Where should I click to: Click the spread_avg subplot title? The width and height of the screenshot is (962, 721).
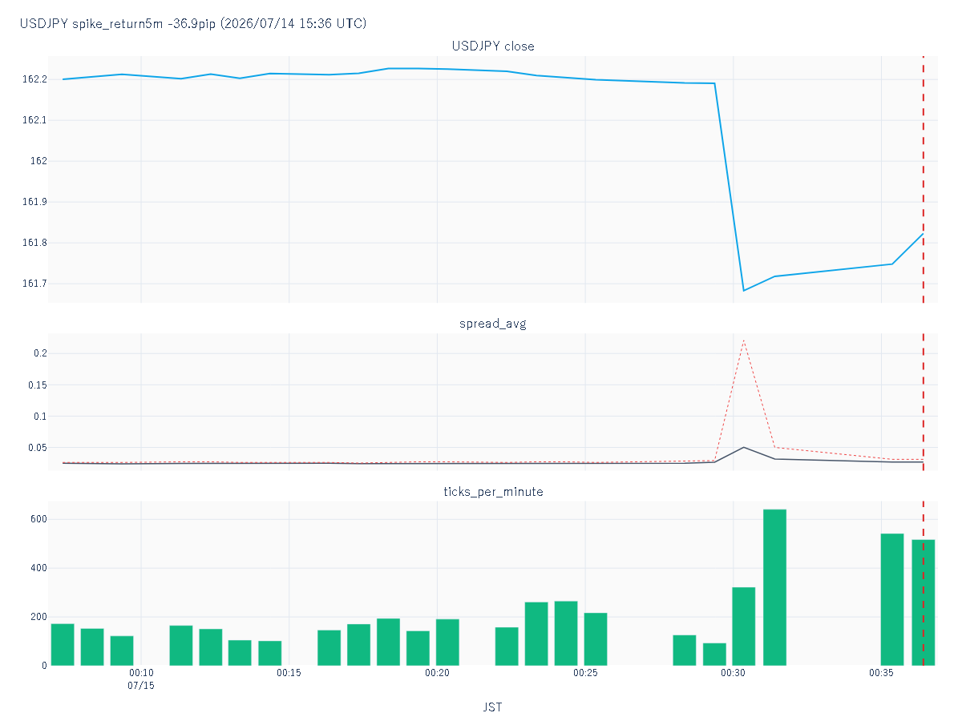tap(493, 324)
